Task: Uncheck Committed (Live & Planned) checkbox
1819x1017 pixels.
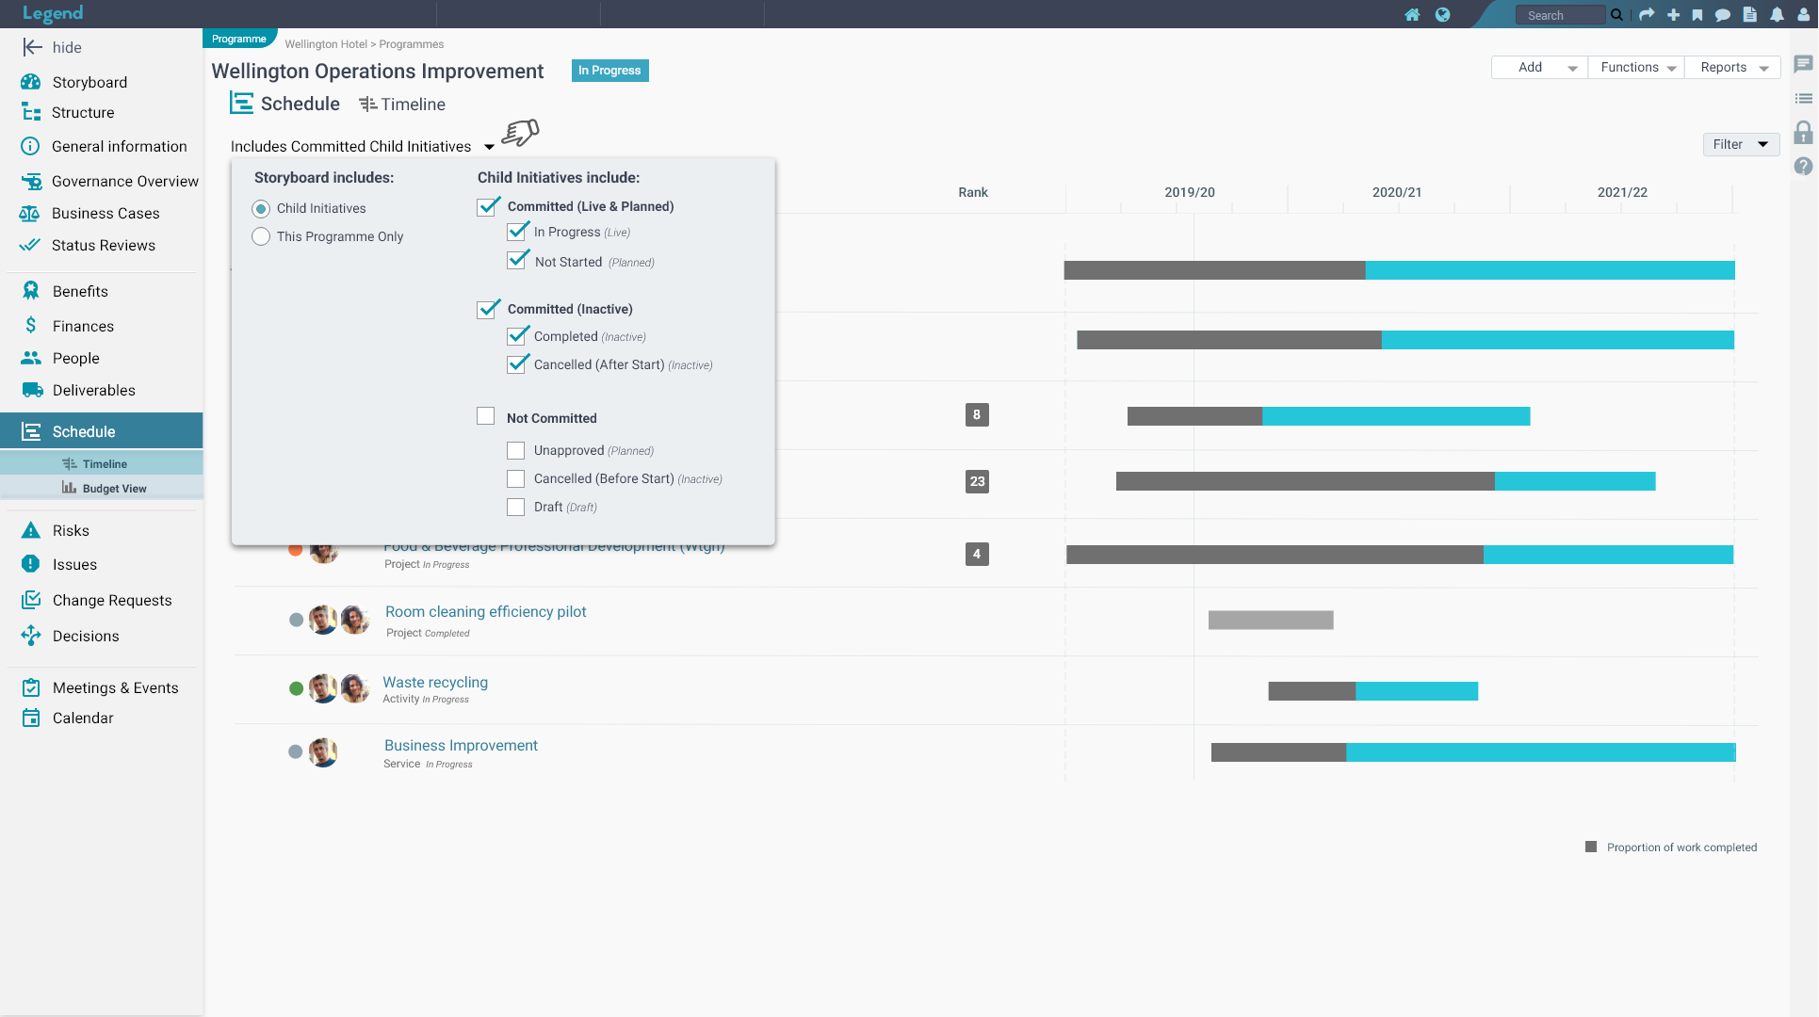Action: pos(487,206)
